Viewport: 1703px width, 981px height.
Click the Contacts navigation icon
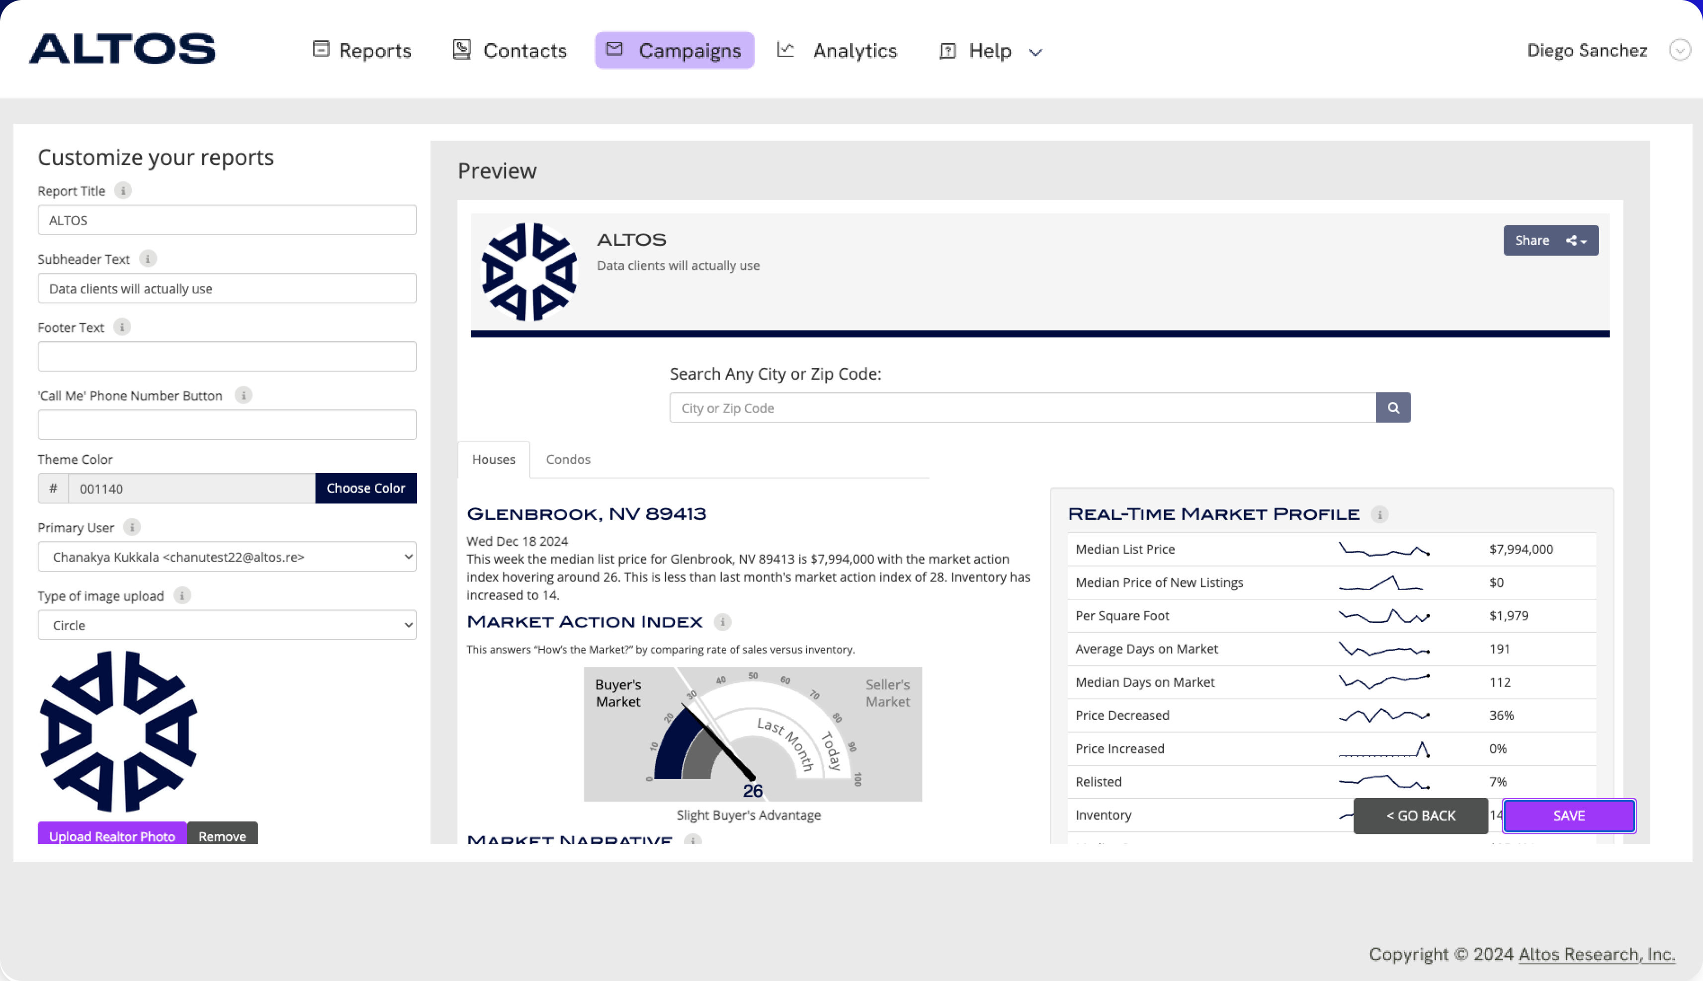pos(461,49)
